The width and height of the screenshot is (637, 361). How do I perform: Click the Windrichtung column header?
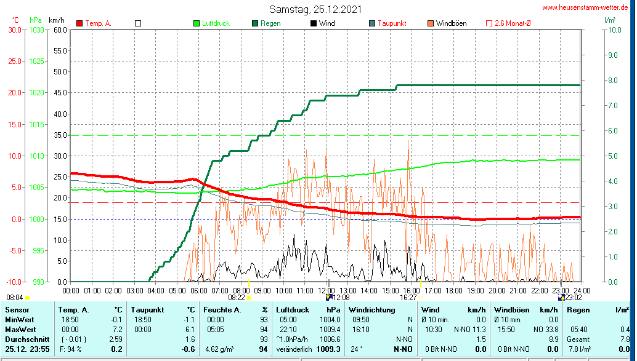pos(371,310)
